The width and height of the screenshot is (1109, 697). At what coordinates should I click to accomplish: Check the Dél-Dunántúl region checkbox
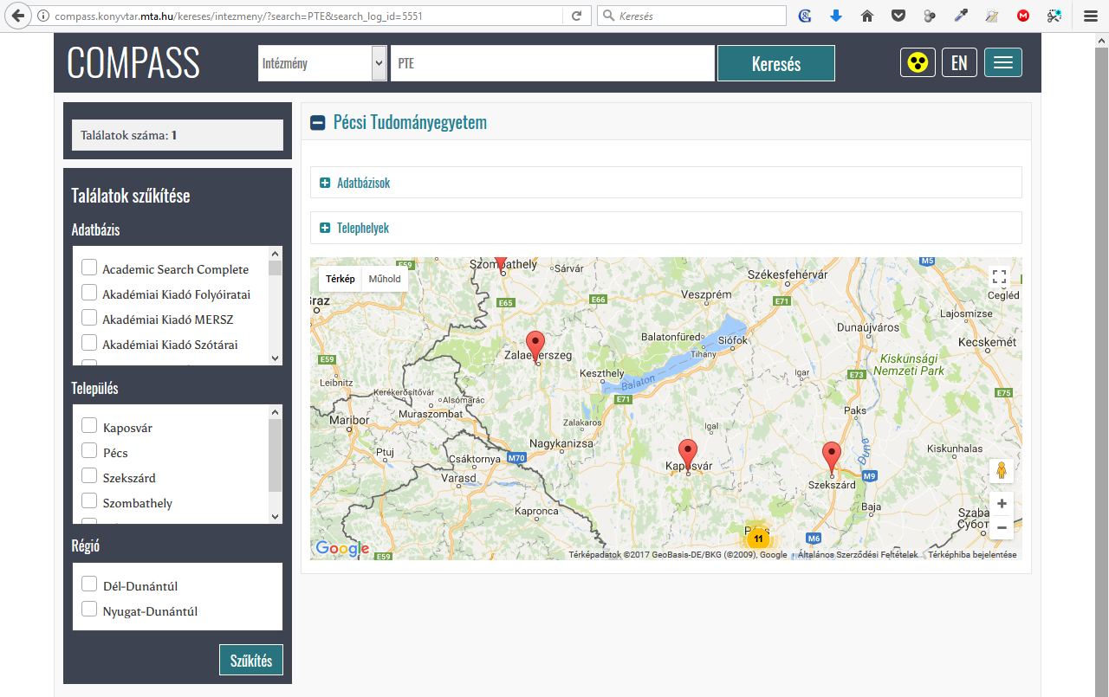click(89, 584)
